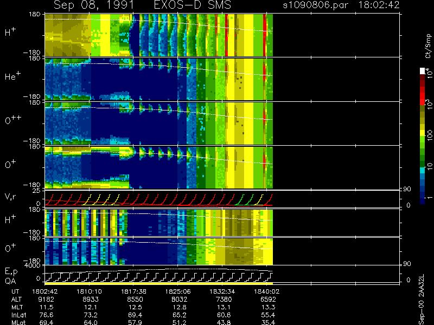Click the date title "Sep 08, 1991"
Viewport: 434px width, 325px height.
click(x=94, y=5)
